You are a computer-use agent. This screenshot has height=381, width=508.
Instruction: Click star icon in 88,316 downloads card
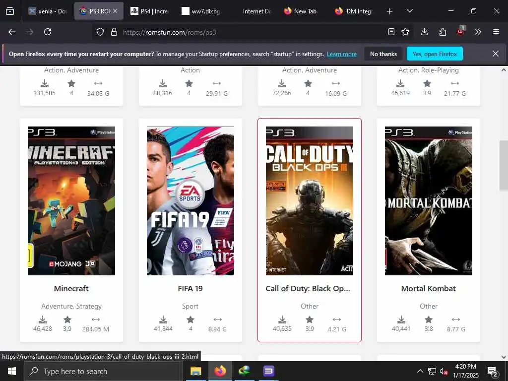click(189, 83)
